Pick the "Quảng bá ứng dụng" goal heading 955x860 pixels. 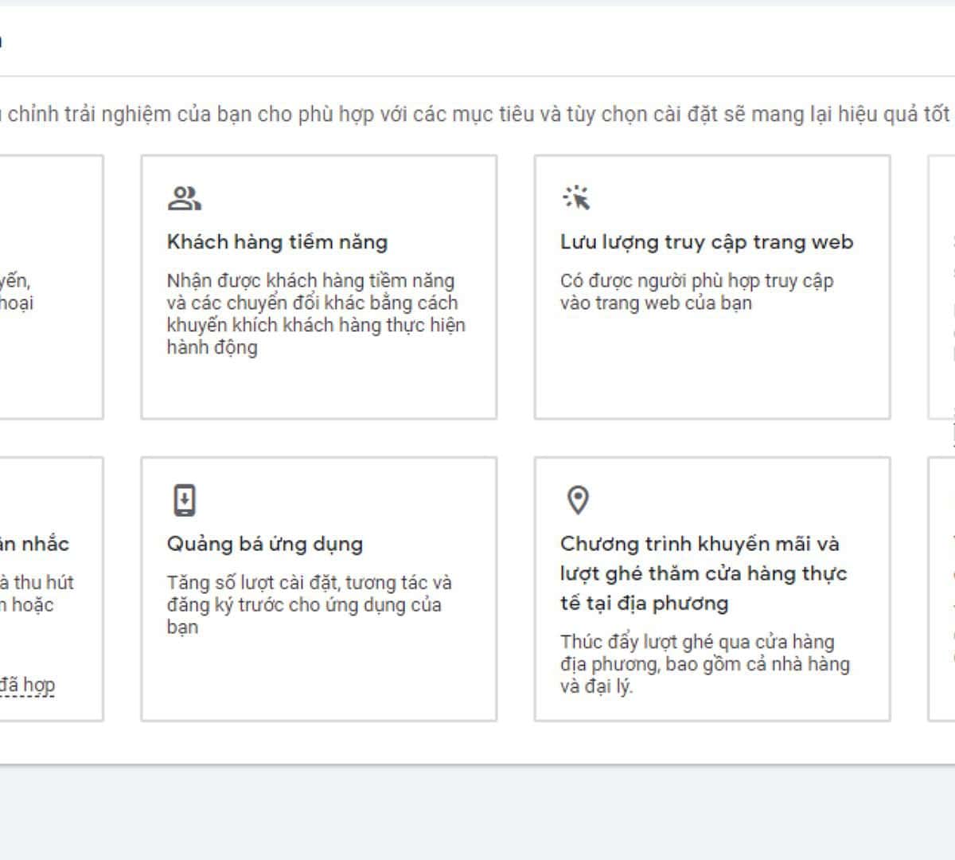coord(264,544)
